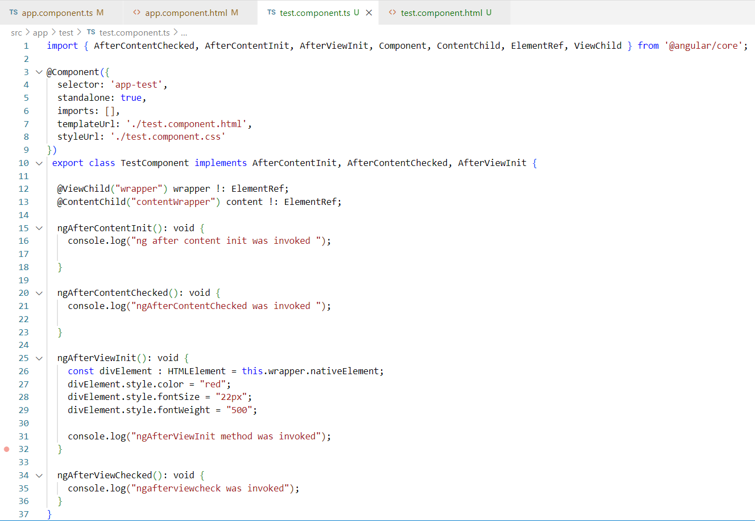This screenshot has height=521, width=755.
Task: Click line number 26 in the gutter
Action: tap(24, 371)
